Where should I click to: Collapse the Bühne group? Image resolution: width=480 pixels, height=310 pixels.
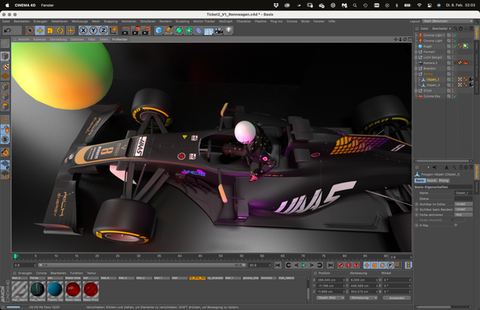pyautogui.click(x=416, y=73)
